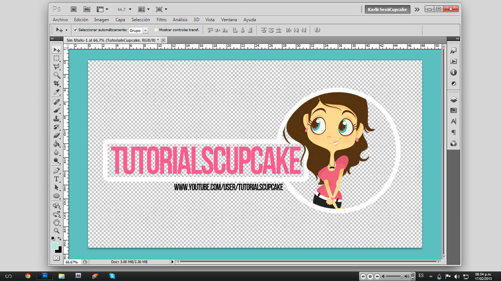Open the Filtro menu
The image size is (501, 281).
(161, 20)
